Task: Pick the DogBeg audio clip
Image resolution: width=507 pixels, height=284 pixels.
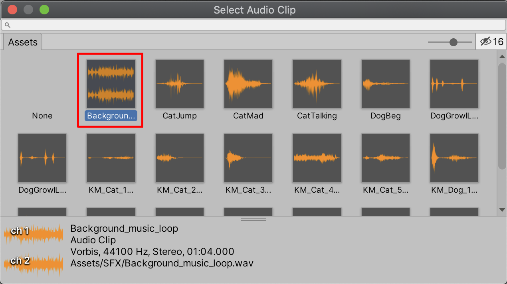Action: tap(386, 84)
